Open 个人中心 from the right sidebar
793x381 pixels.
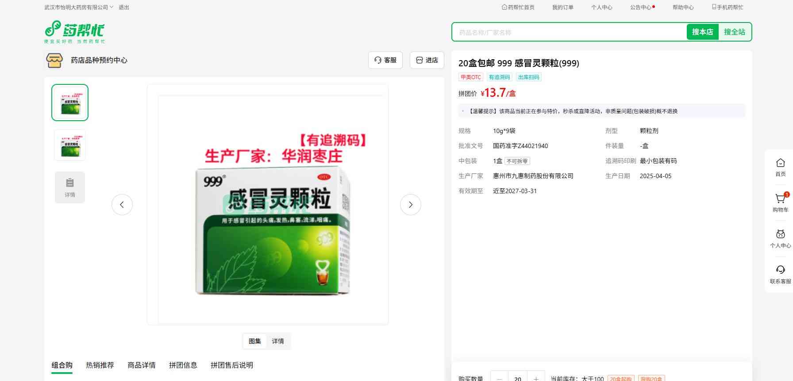pyautogui.click(x=780, y=235)
